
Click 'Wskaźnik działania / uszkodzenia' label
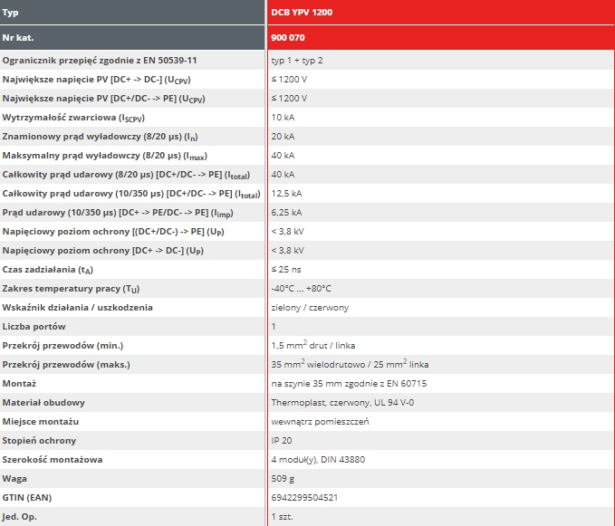tap(77, 308)
